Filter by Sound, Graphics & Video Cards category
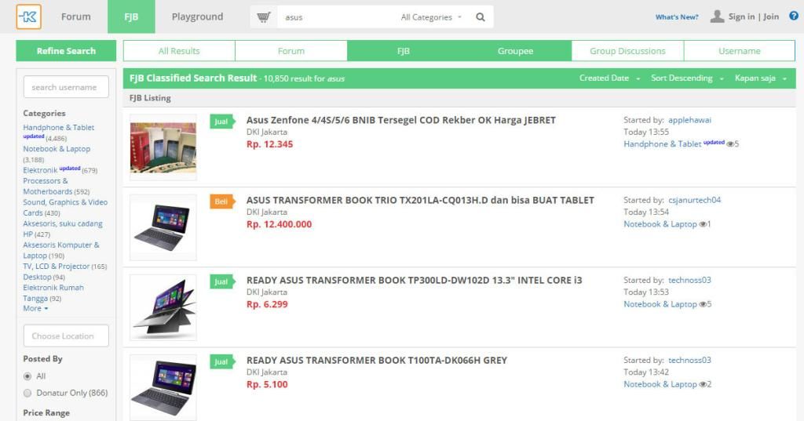This screenshot has height=421, width=804. (x=65, y=208)
